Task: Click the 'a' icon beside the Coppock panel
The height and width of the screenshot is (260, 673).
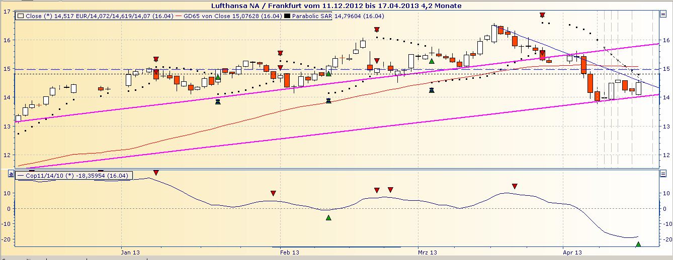Action: pyautogui.click(x=10, y=173)
